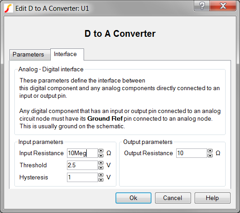Click the Hysteresis input field
Viewport: 240px width, 213px height.
click(x=82, y=177)
